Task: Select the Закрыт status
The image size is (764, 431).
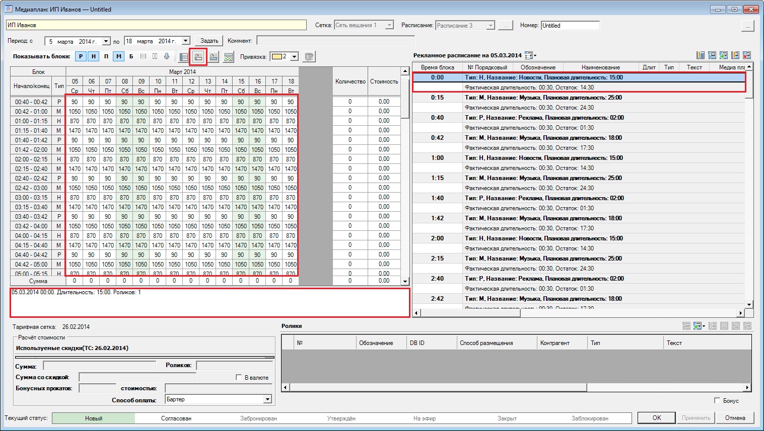Action: [x=507, y=418]
